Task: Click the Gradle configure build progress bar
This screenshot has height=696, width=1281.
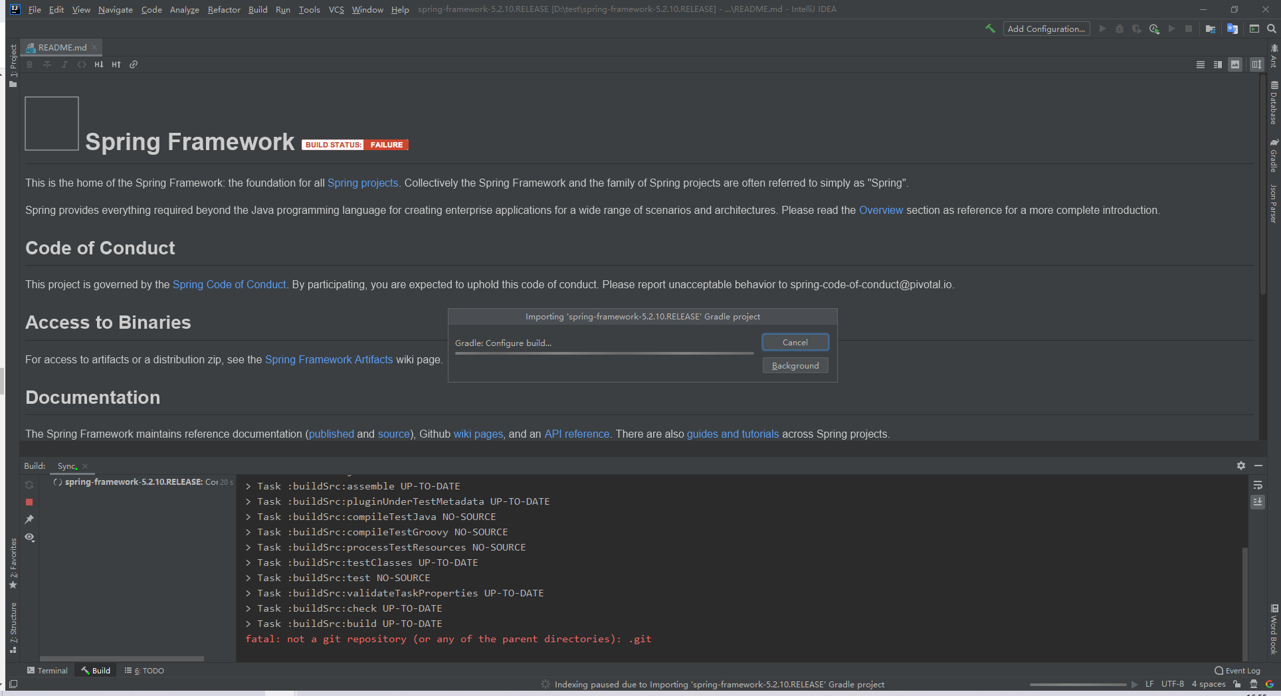Action: [x=605, y=353]
